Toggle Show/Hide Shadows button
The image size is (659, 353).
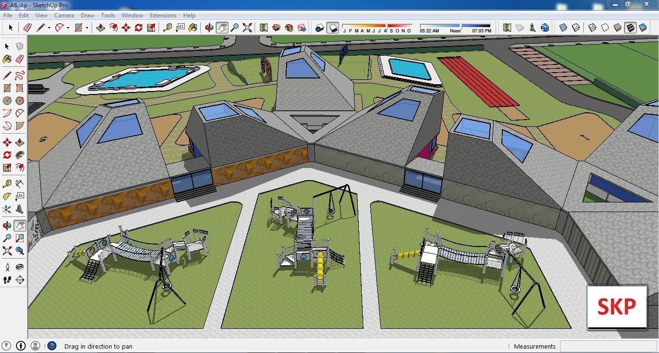click(333, 28)
